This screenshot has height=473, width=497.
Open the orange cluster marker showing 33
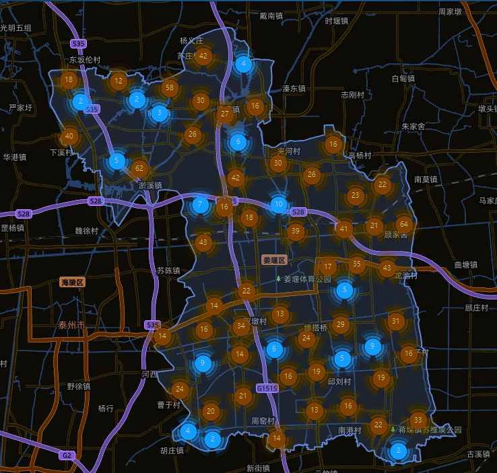418,421
